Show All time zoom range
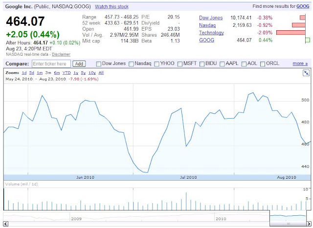 tap(101, 73)
